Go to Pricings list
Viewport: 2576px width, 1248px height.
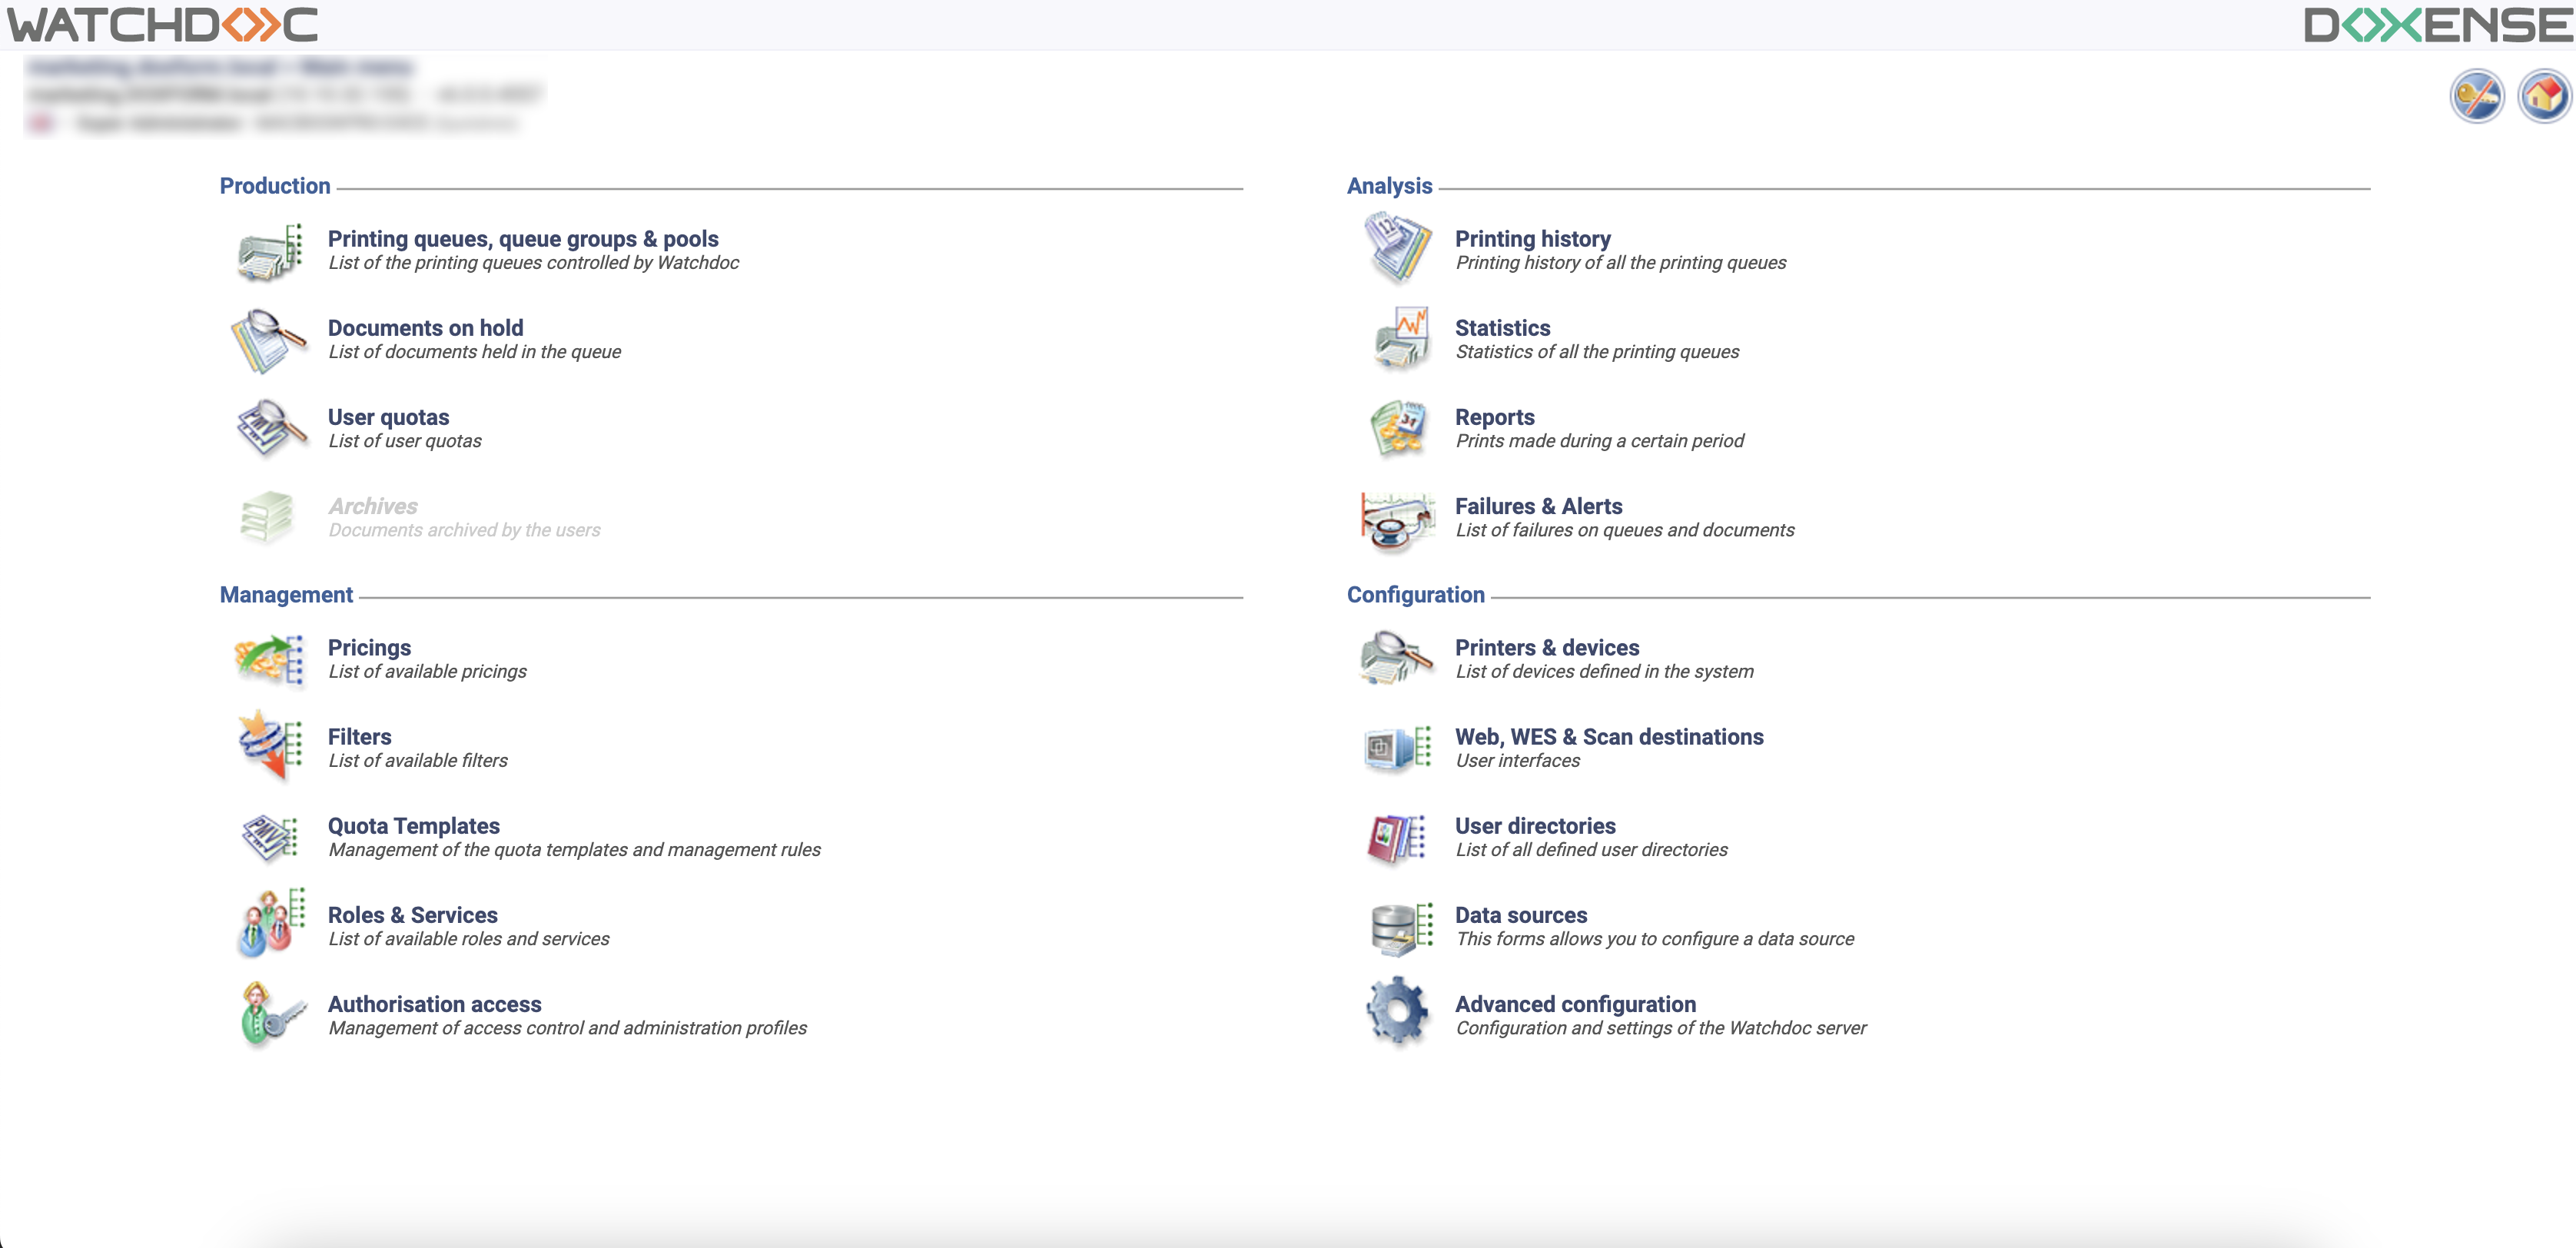369,647
